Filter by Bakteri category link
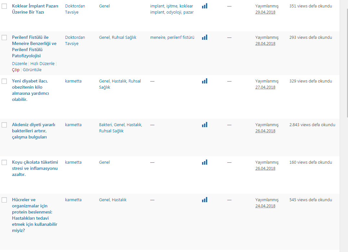This screenshot has width=348, height=252. click(106, 125)
